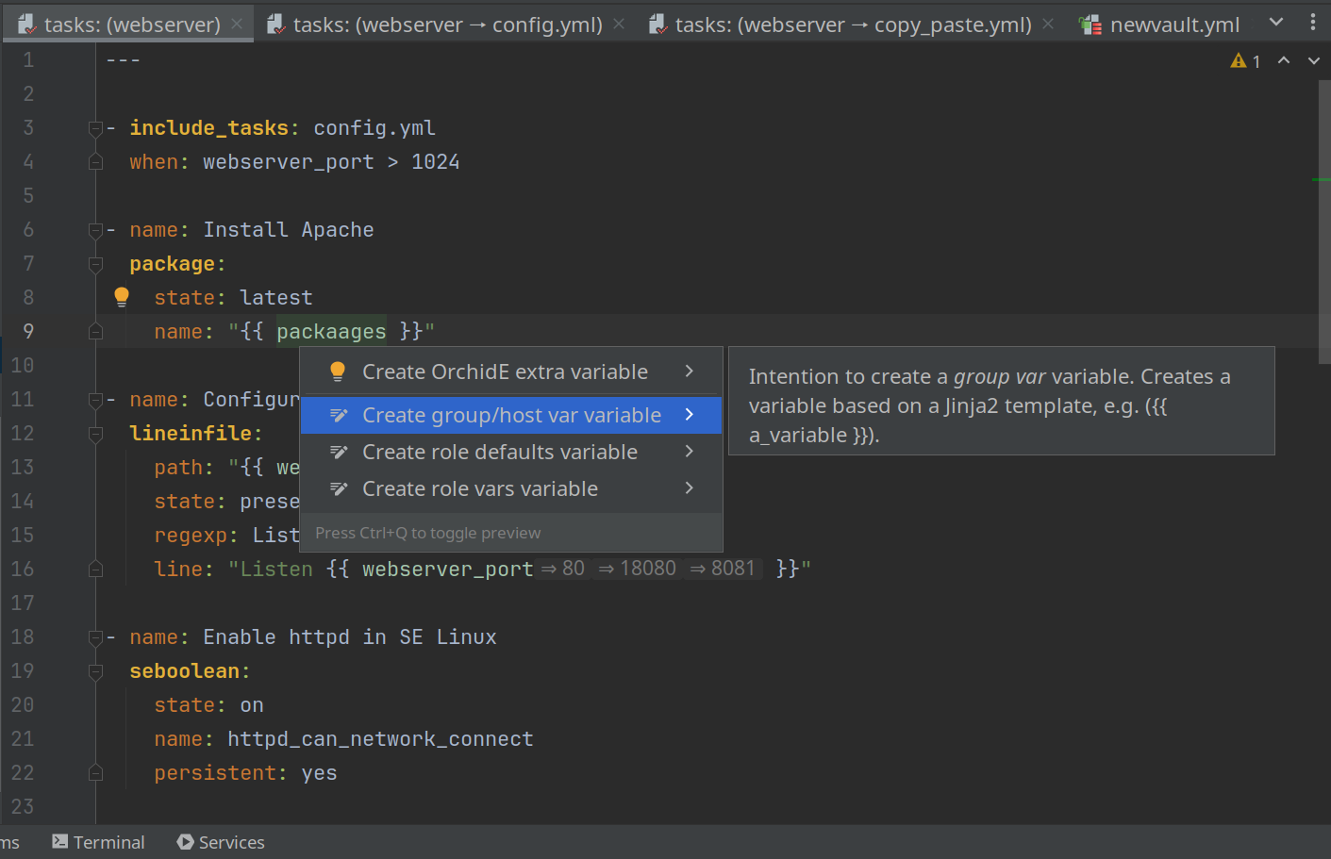Click the packaages variable on line 9
The image size is (1331, 859).
[331, 332]
